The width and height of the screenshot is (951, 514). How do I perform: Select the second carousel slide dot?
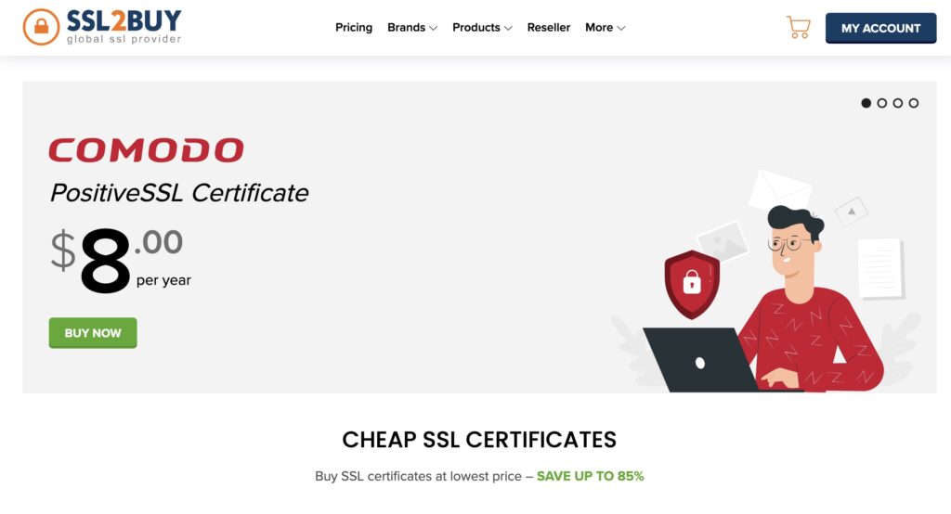882,103
